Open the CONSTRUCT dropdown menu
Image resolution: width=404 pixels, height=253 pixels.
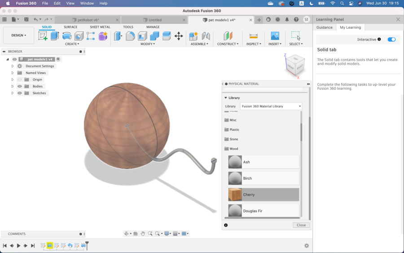228,44
